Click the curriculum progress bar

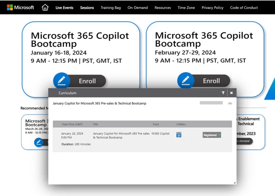coord(211,103)
